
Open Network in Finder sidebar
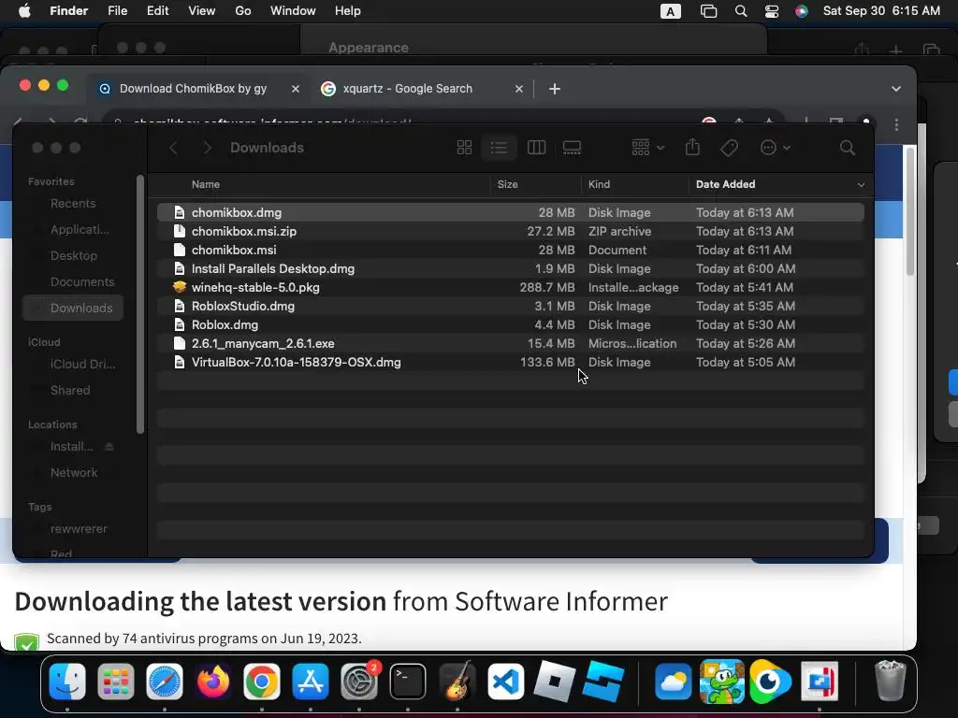coord(73,472)
